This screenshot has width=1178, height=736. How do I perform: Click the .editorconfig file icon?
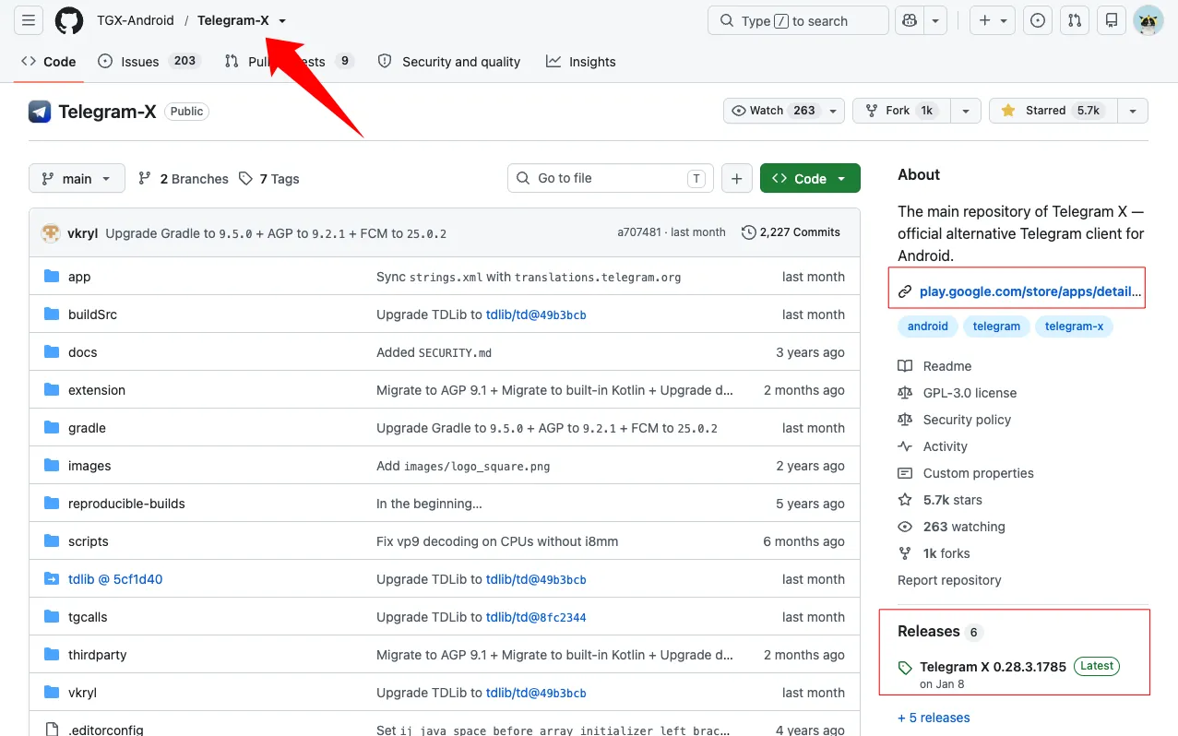(x=52, y=730)
